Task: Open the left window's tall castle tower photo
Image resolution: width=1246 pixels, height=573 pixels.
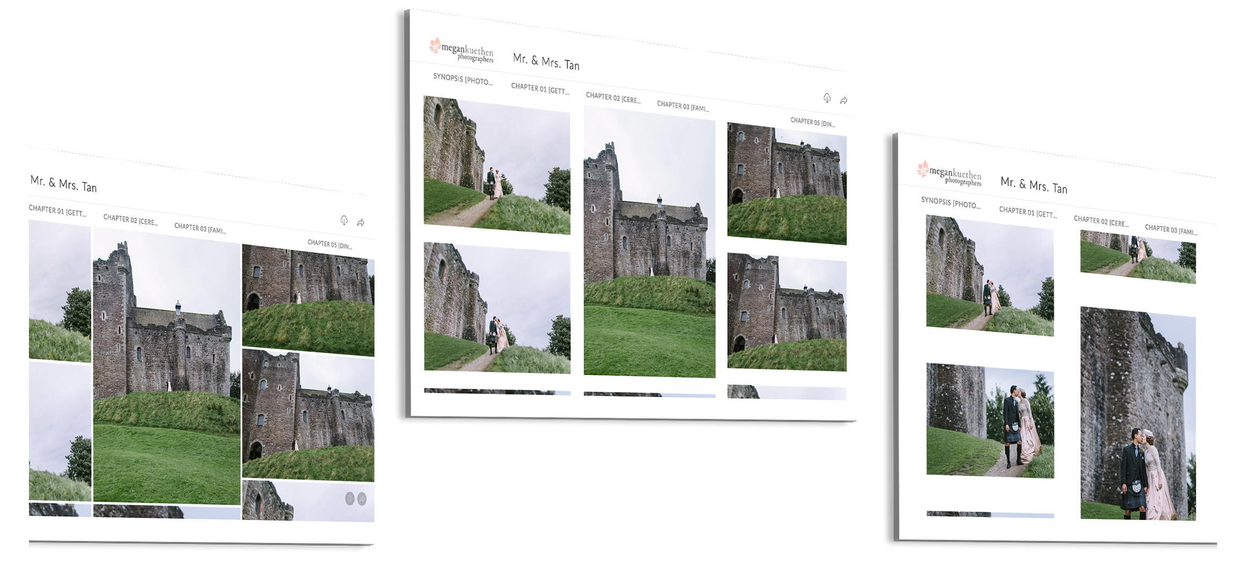Action: click(167, 366)
